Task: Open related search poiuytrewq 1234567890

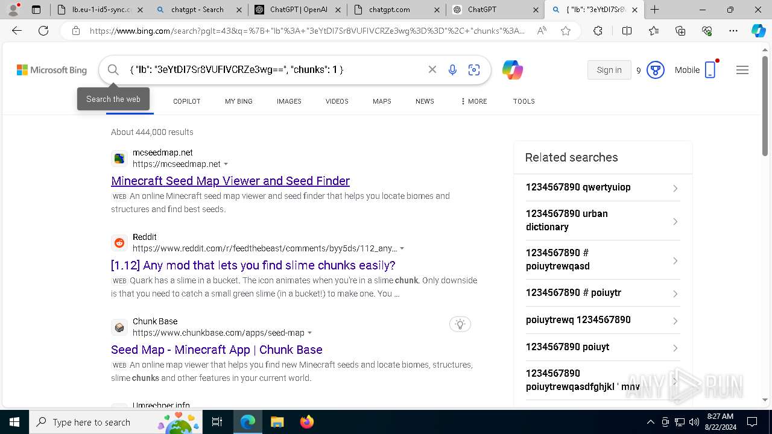Action: pos(603,320)
